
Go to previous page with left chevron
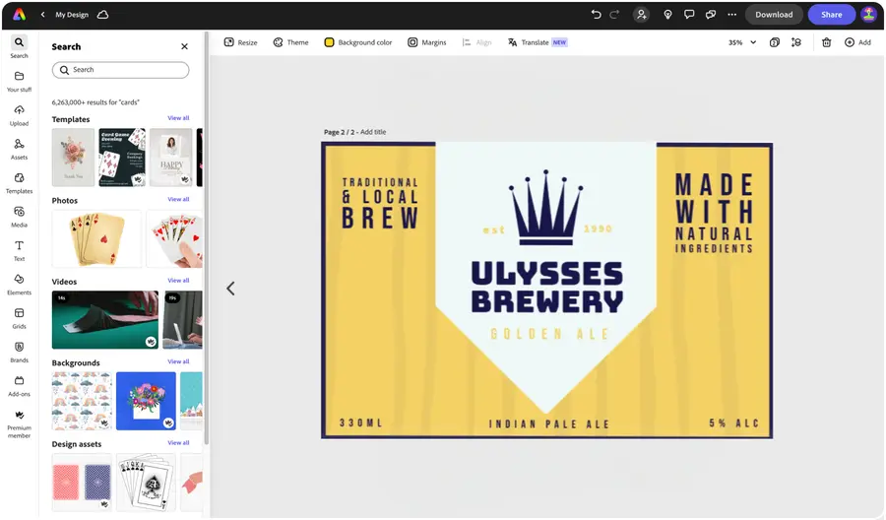(230, 289)
